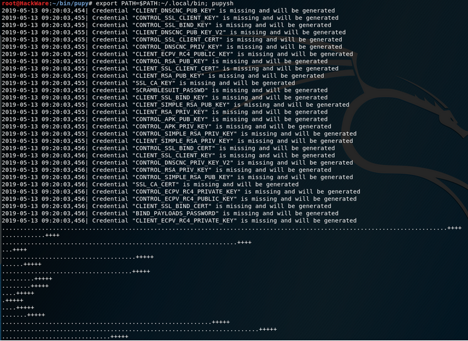Viewport: 468px width, 341px height.
Task: Select "CLIENT_ECPV_RC4_PRIVATE_KEY" credential name
Action: click(x=184, y=221)
